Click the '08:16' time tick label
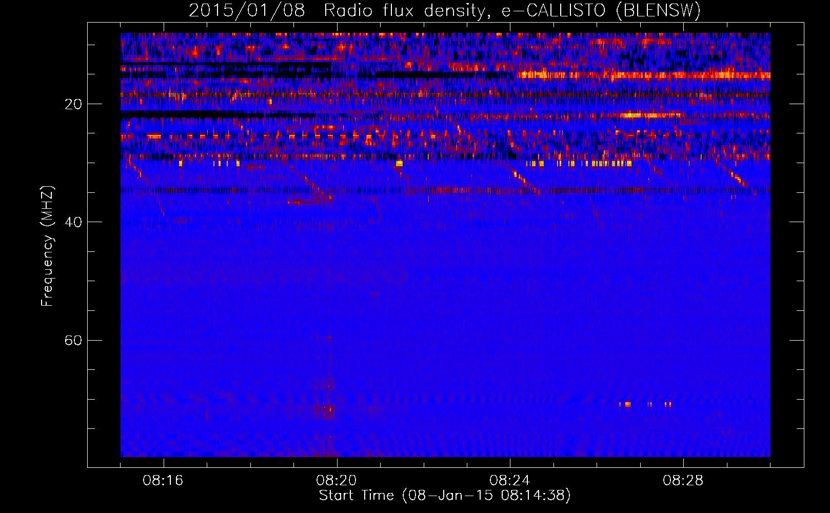Viewport: 830px width, 513px height. point(163,481)
